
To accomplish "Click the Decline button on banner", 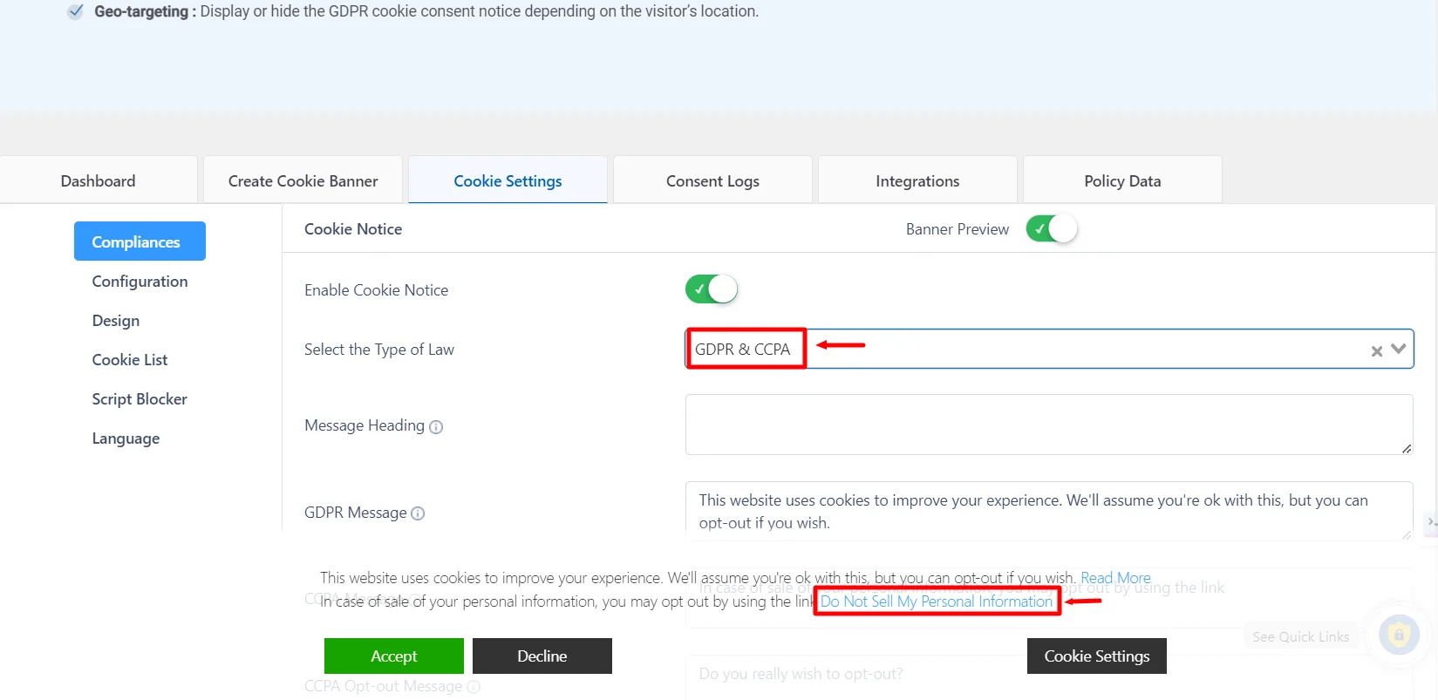I will pyautogui.click(x=542, y=656).
